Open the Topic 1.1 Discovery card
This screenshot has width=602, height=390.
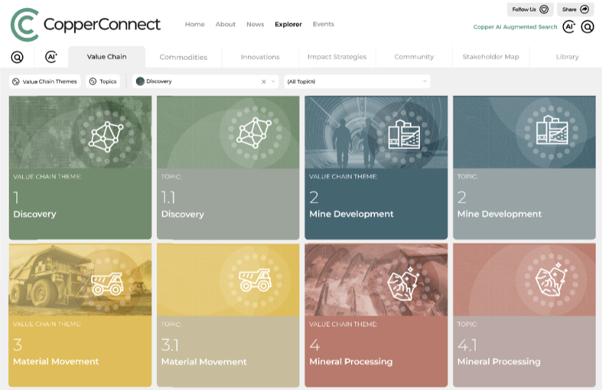click(x=228, y=168)
